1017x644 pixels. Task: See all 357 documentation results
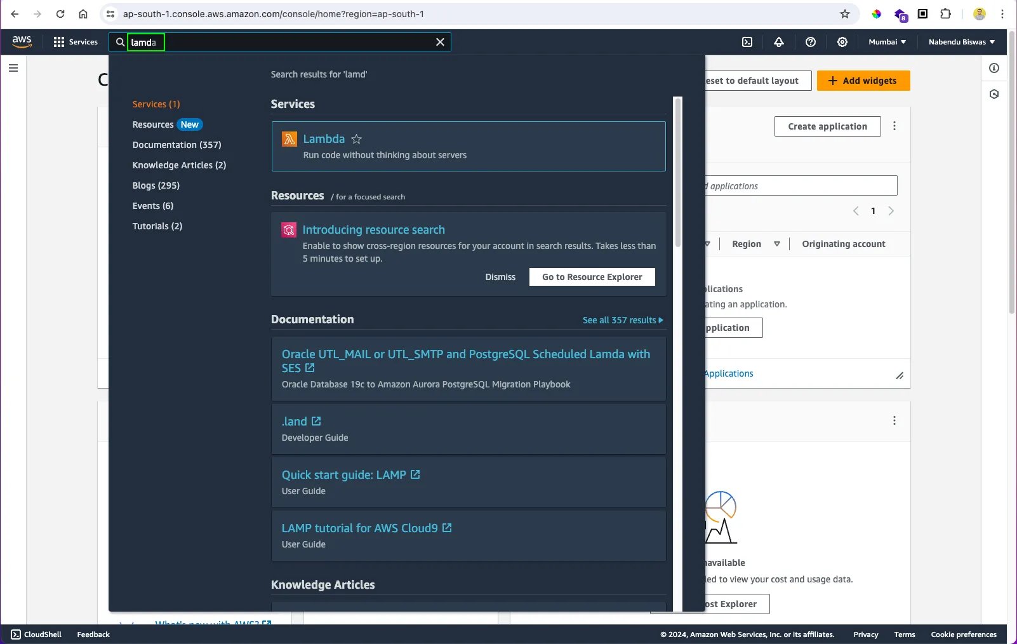623,320
